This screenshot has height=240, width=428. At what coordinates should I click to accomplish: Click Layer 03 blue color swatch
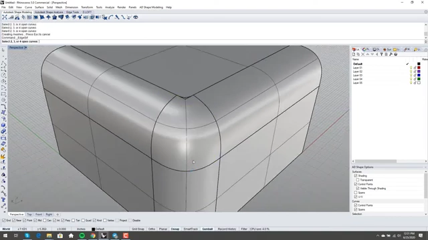click(x=419, y=75)
